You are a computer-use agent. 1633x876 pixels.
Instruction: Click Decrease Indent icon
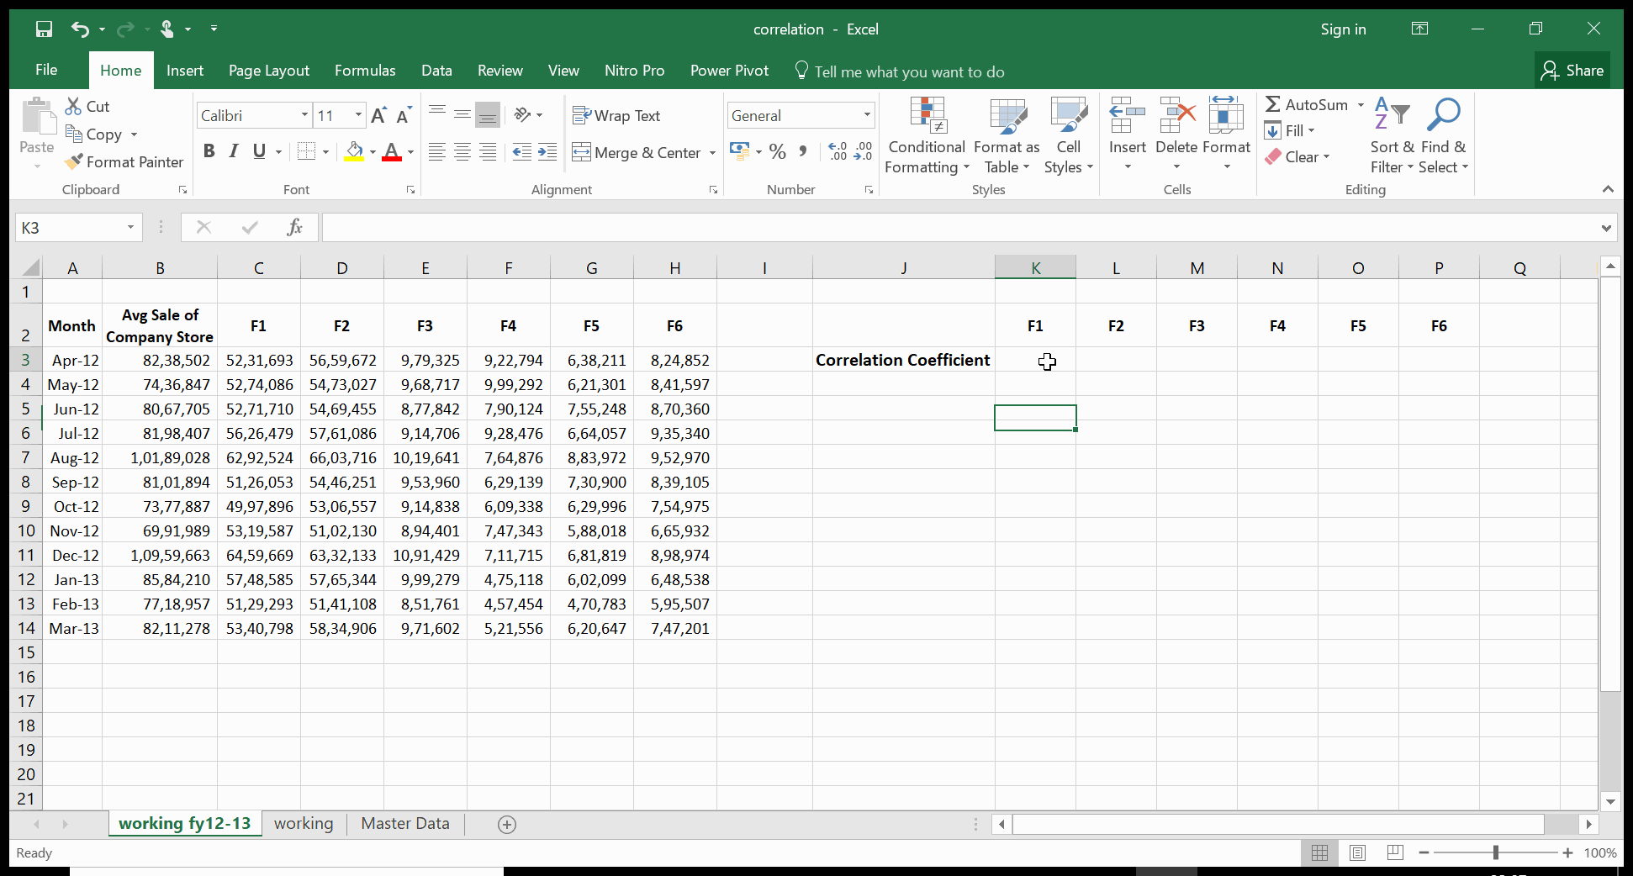pos(522,152)
